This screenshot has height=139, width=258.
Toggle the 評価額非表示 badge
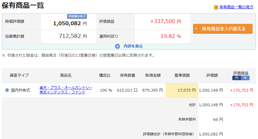77,16
